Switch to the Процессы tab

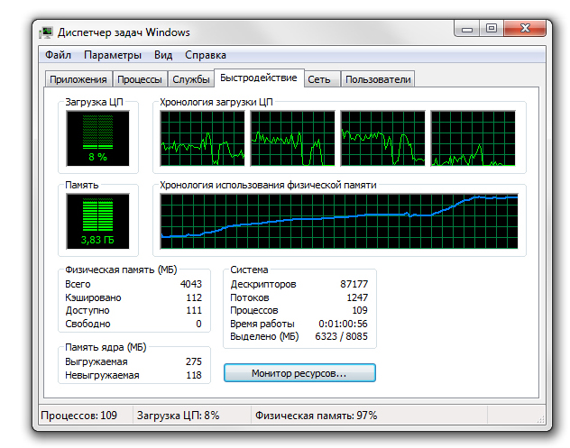pos(140,79)
